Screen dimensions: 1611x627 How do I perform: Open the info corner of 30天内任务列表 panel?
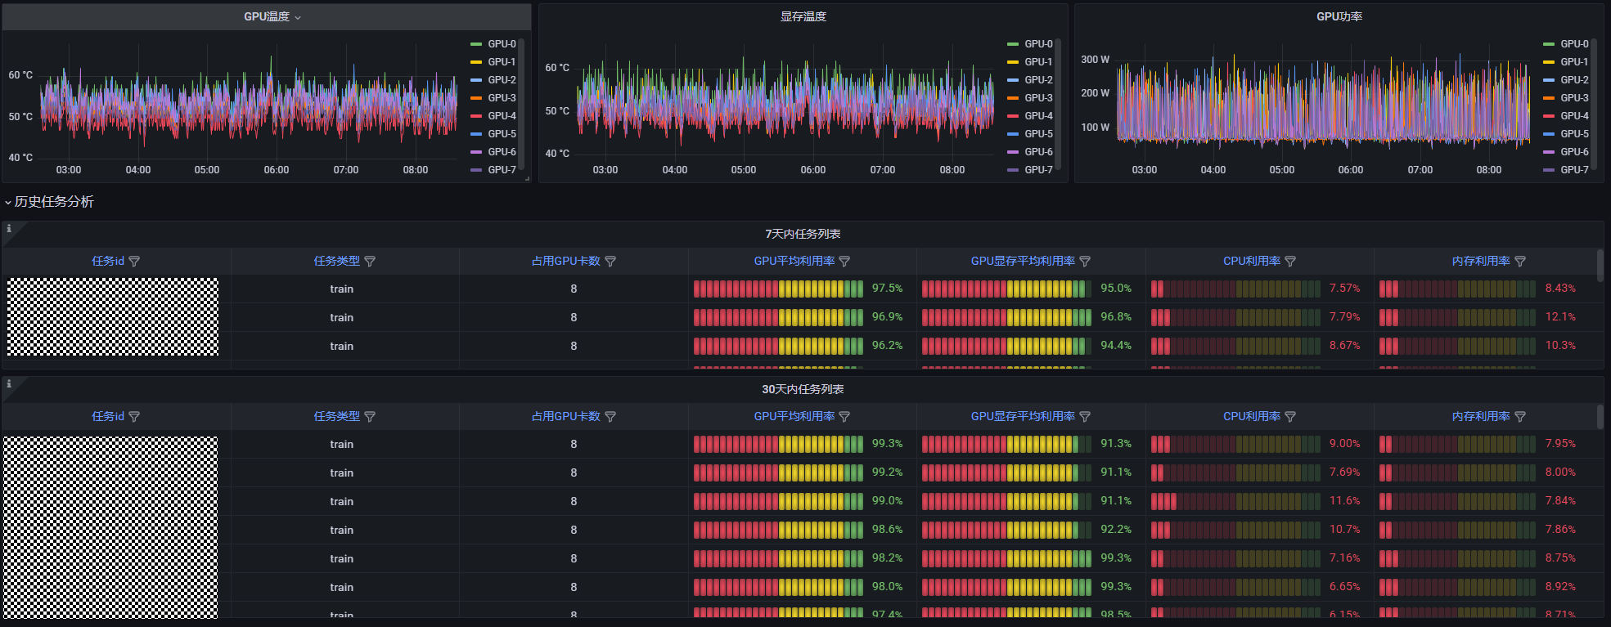coord(9,383)
